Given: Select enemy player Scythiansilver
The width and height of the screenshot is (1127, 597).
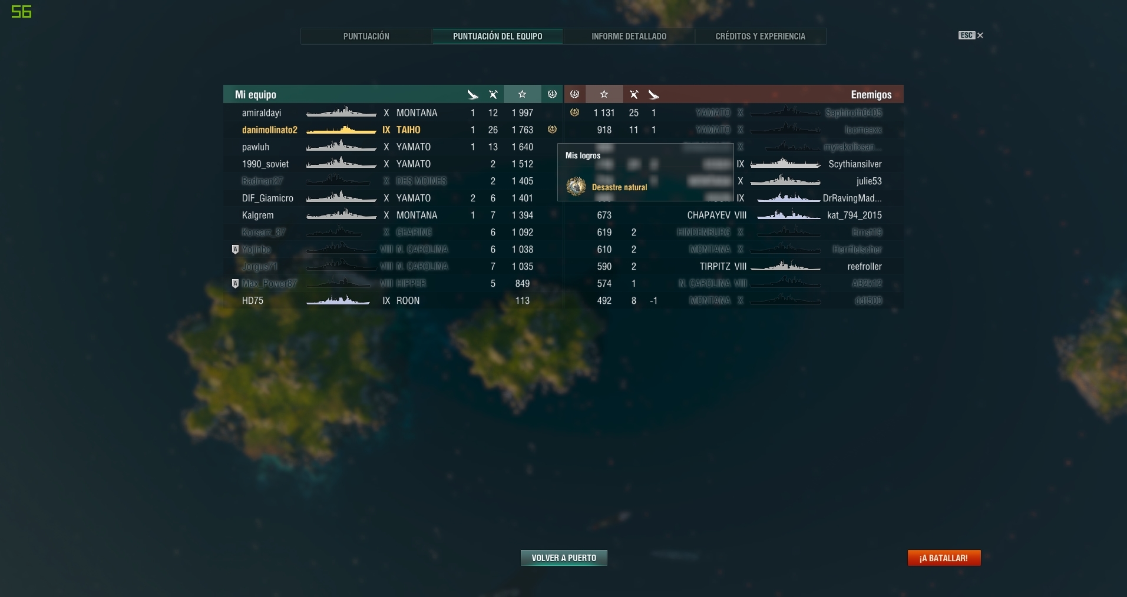Looking at the screenshot, I should pos(855,164).
